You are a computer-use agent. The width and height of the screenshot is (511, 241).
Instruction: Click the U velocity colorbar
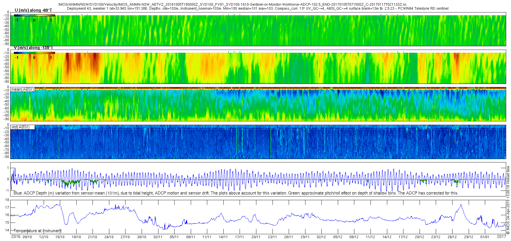point(34,15)
